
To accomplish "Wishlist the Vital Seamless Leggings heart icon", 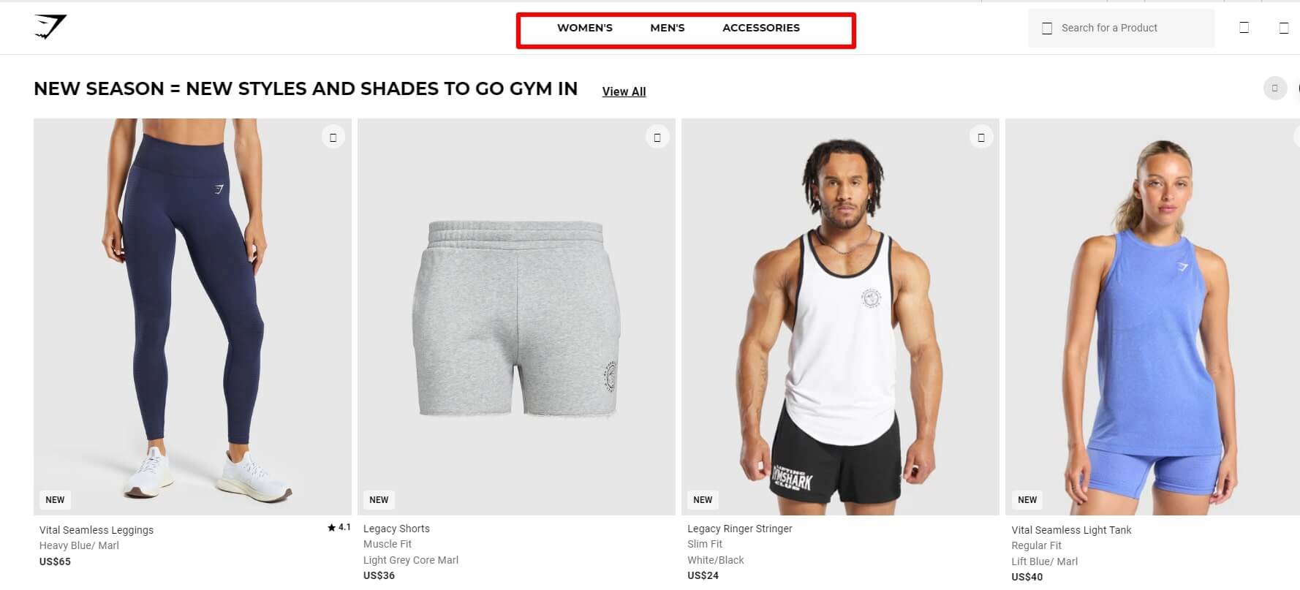I will pos(333,137).
